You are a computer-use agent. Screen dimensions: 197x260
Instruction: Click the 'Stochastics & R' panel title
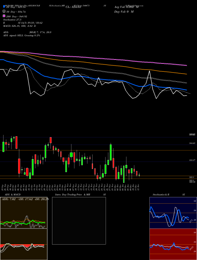pyautogui.click(x=161, y=195)
